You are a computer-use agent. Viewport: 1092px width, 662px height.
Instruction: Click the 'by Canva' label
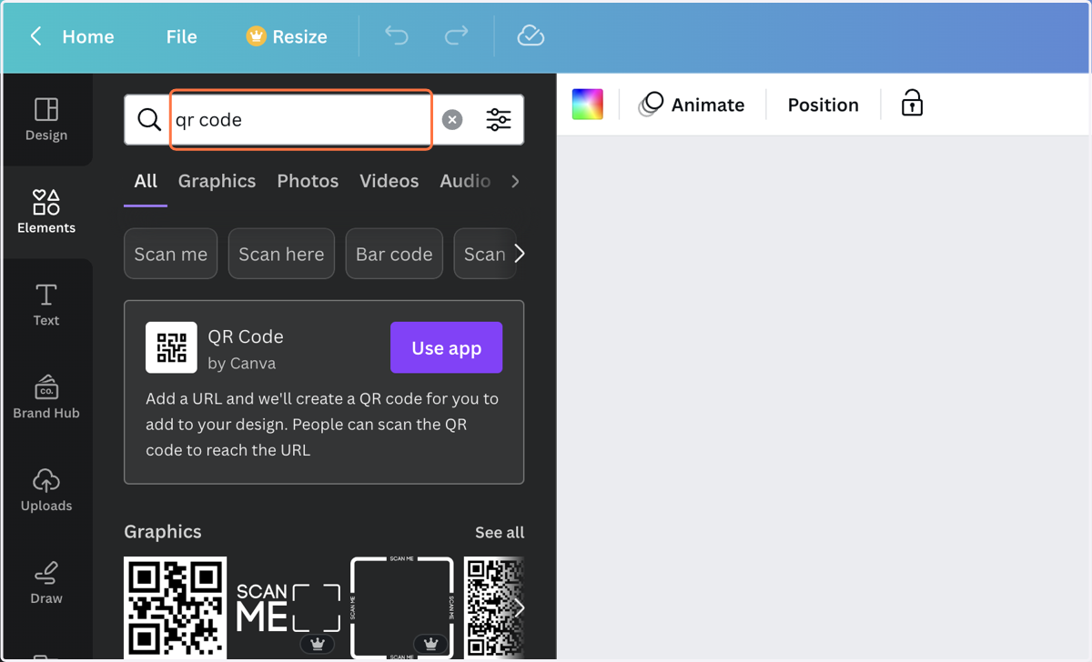click(x=242, y=363)
